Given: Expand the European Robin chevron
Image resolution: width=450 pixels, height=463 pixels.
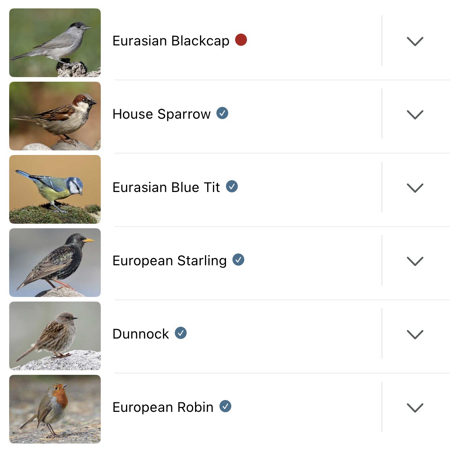Looking at the screenshot, I should [x=415, y=408].
